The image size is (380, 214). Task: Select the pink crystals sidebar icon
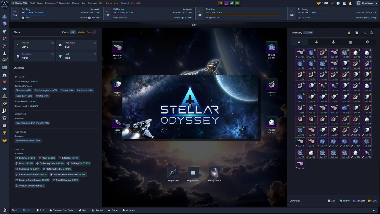(x=4, y=39)
